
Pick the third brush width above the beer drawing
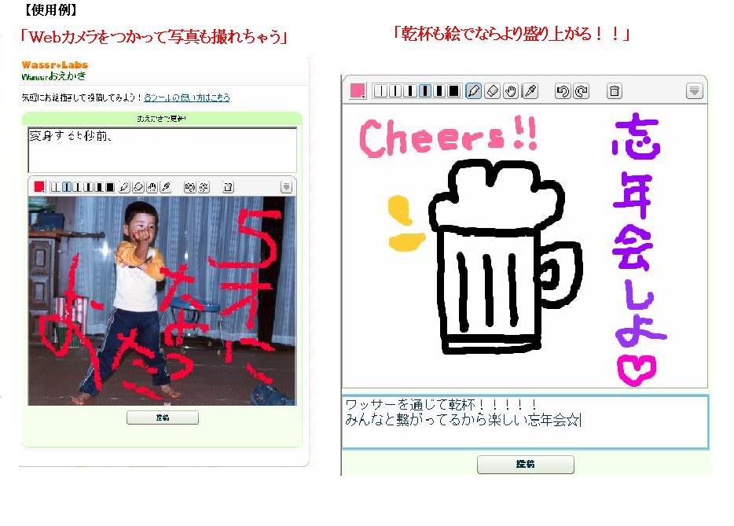click(x=410, y=91)
